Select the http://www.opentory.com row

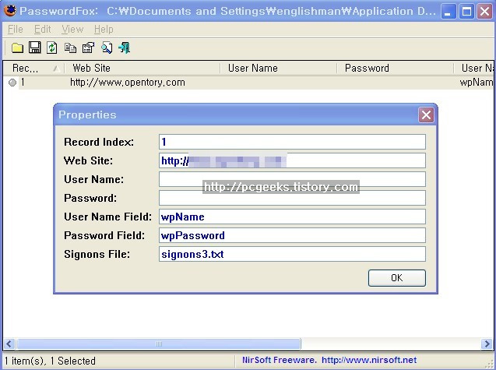tap(248, 83)
